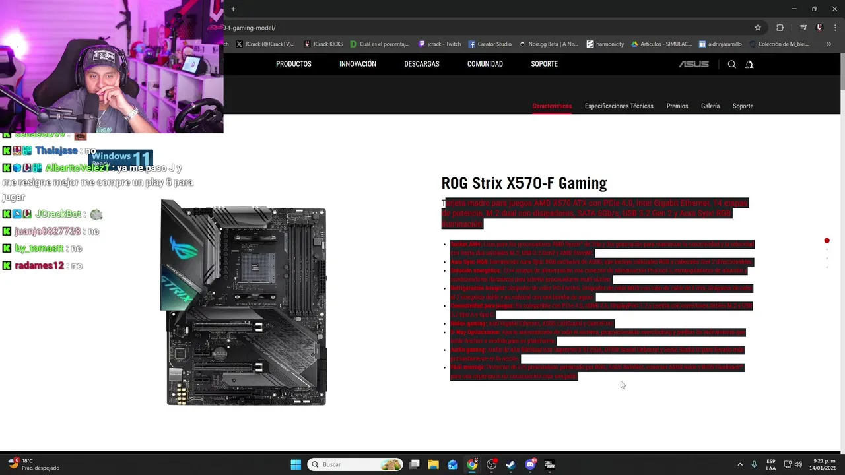Open PRODUCTOS menu on ASUS site
This screenshot has width=845, height=475.
294,64
